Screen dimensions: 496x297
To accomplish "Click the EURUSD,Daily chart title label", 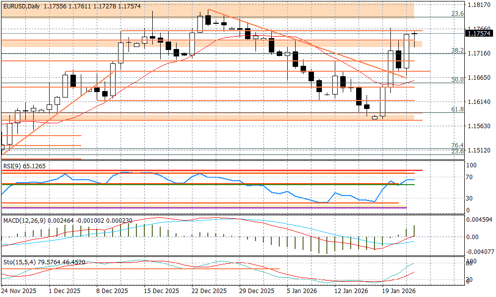I will point(22,5).
